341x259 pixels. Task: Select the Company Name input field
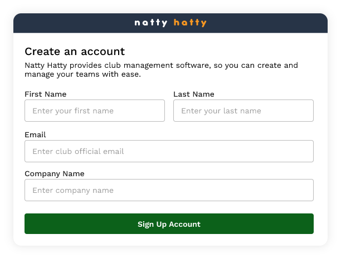coord(169,190)
